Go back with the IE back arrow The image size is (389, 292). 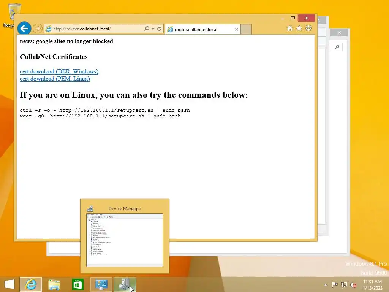(x=24, y=29)
